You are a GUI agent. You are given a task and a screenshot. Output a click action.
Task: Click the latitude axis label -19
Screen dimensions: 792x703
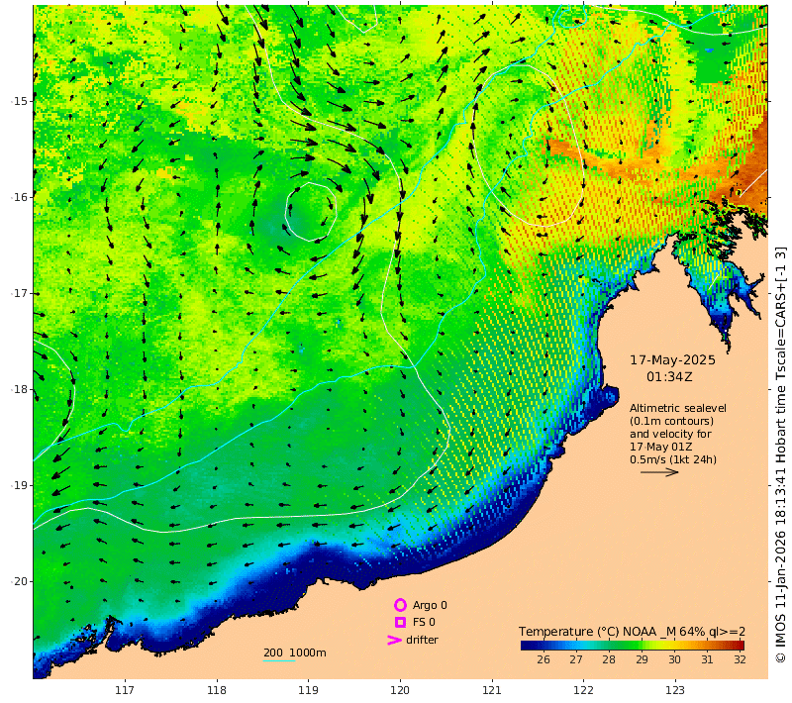[x=20, y=485]
